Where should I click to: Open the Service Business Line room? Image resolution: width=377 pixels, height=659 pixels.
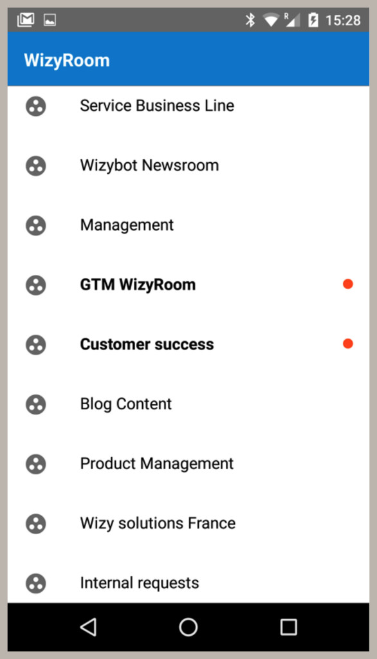click(x=188, y=106)
